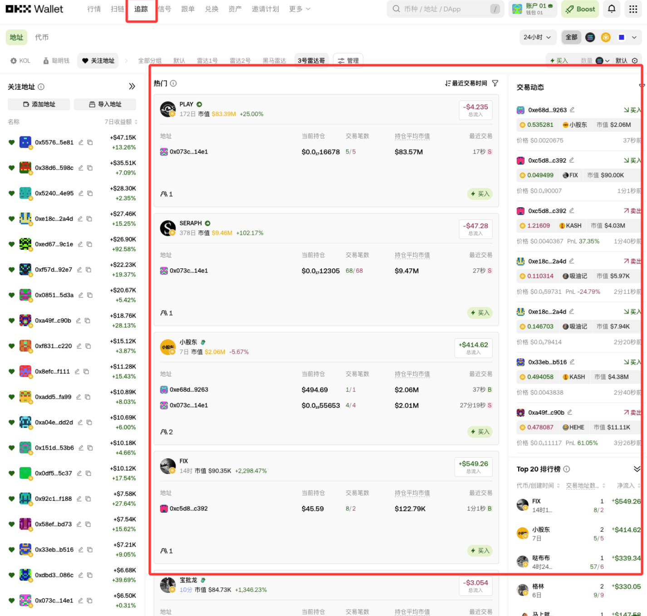Image resolution: width=647 pixels, height=616 pixels.
Task: Open the hexagon settings icon beside 默认
Action: (x=635, y=61)
